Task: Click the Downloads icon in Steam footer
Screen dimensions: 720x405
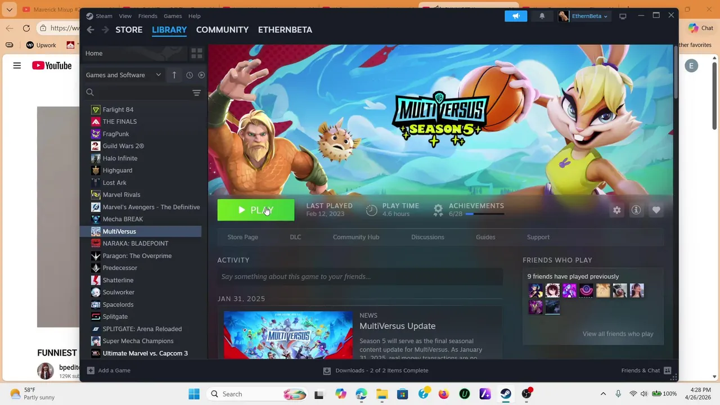Action: [327, 371]
